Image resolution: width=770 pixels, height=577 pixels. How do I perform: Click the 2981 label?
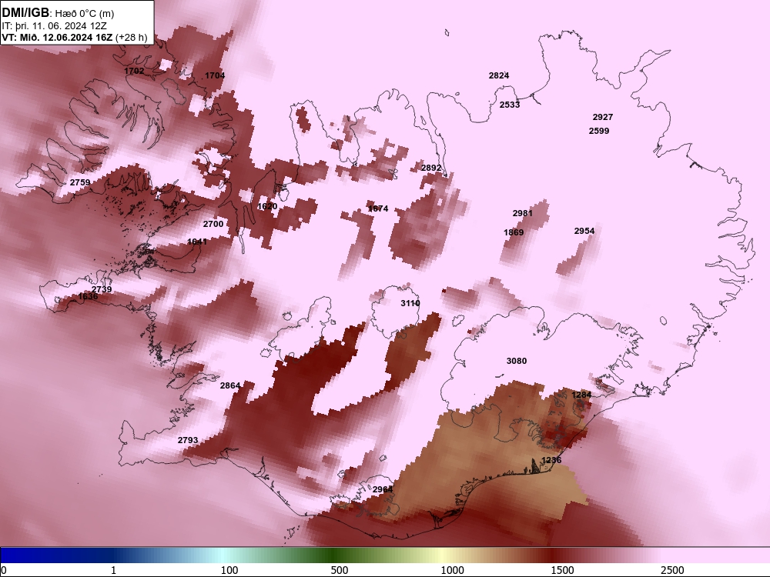pyautogui.click(x=523, y=213)
